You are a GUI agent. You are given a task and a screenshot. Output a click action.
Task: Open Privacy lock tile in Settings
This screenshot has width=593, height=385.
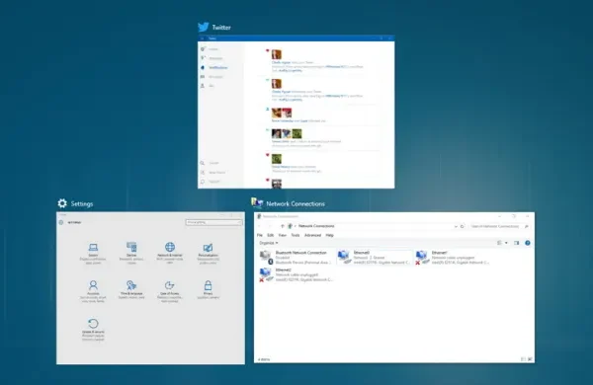point(208,290)
